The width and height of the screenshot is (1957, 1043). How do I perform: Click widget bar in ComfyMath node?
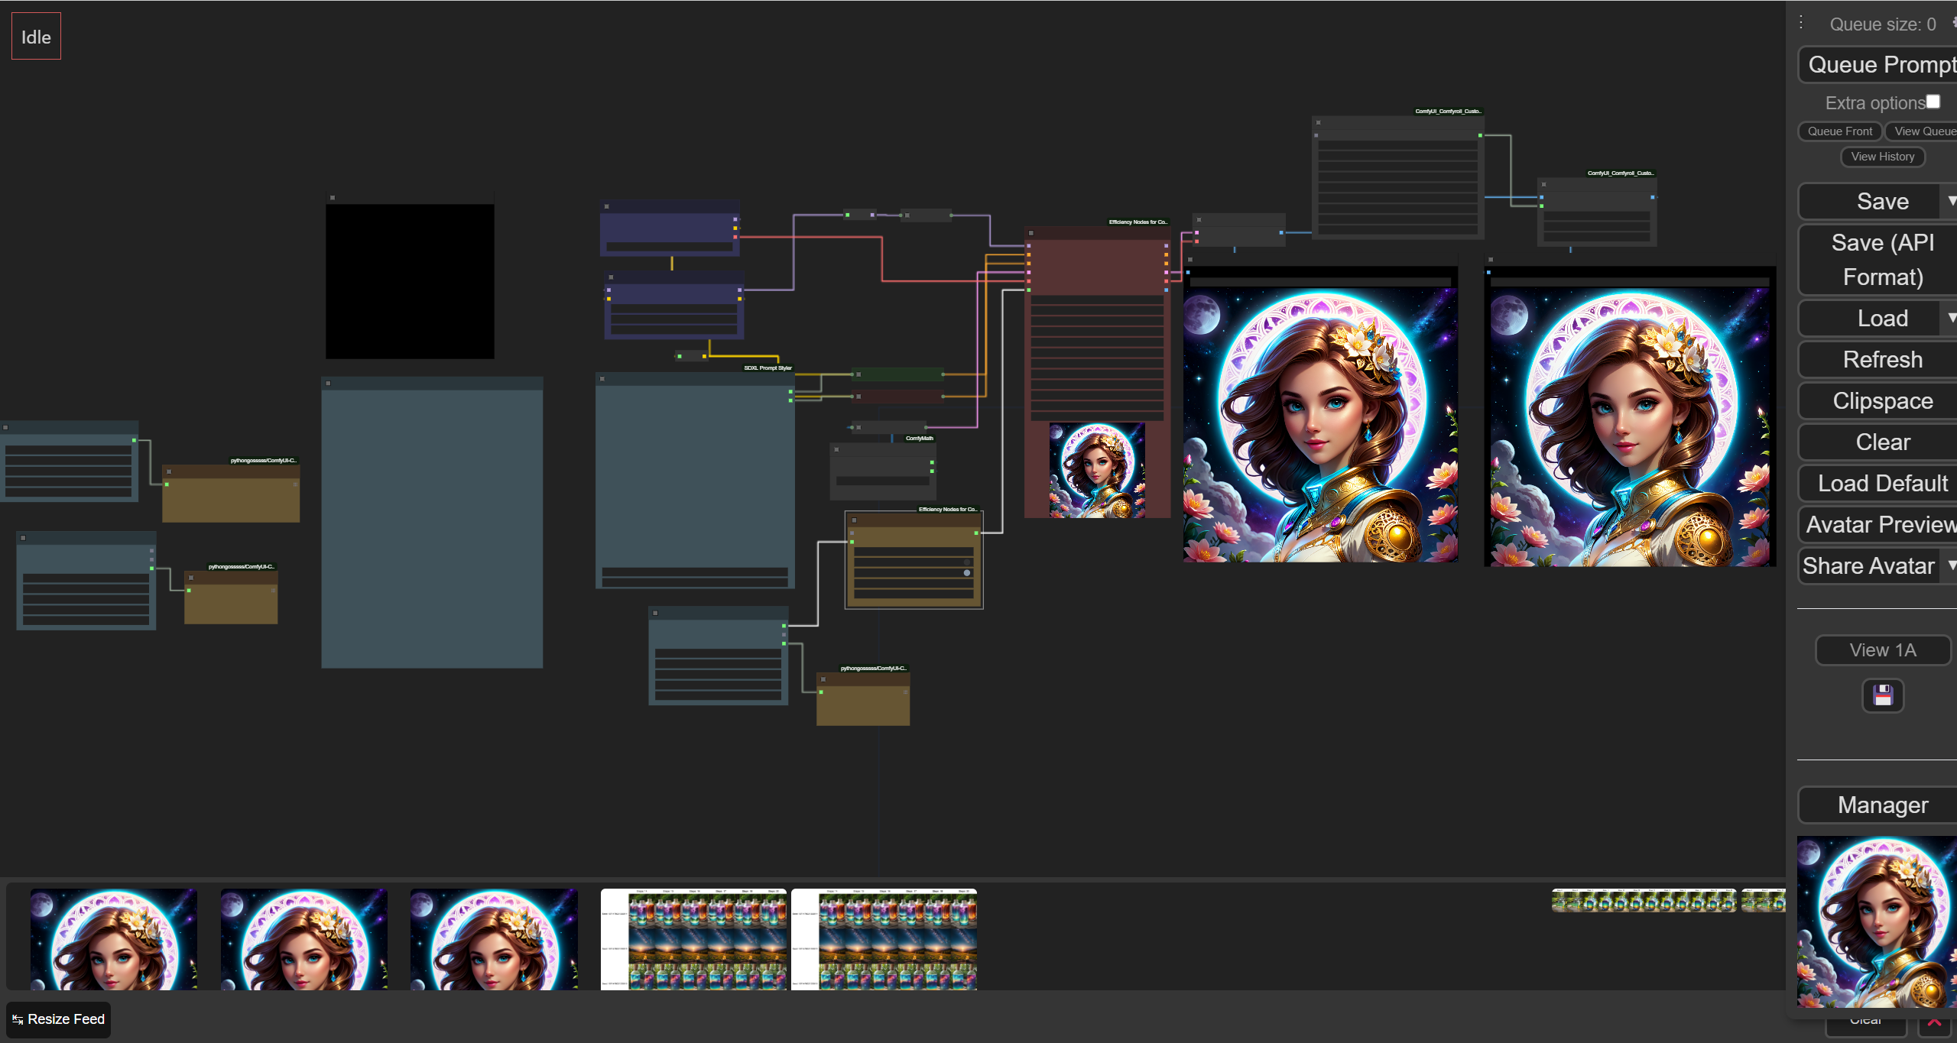coord(882,481)
